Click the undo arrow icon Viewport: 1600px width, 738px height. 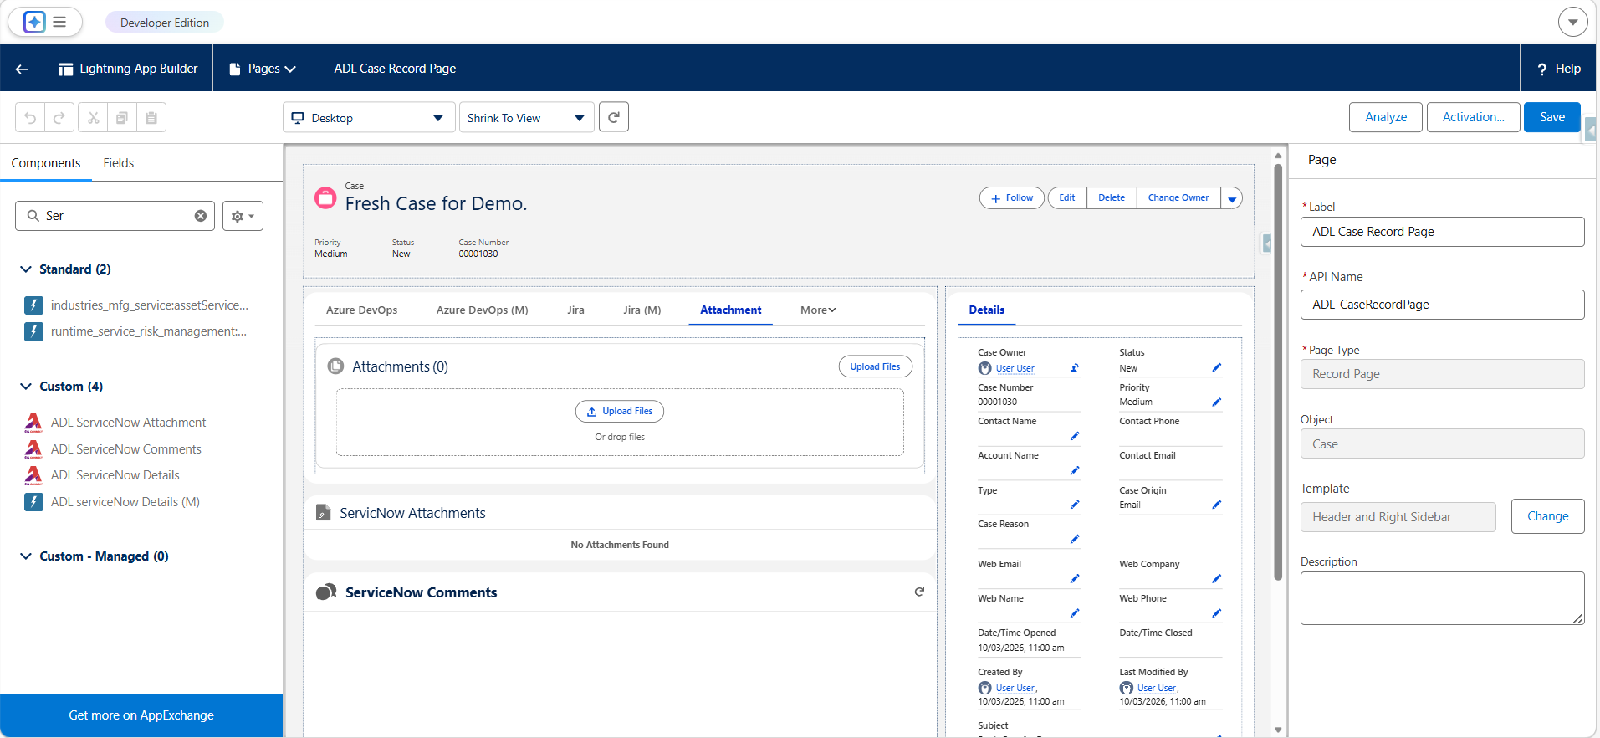tap(30, 118)
